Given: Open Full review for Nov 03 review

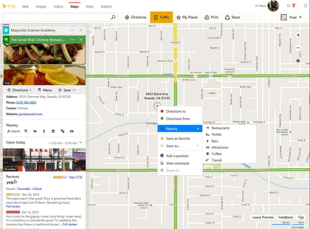Looking at the screenshot, I should tap(13, 206).
